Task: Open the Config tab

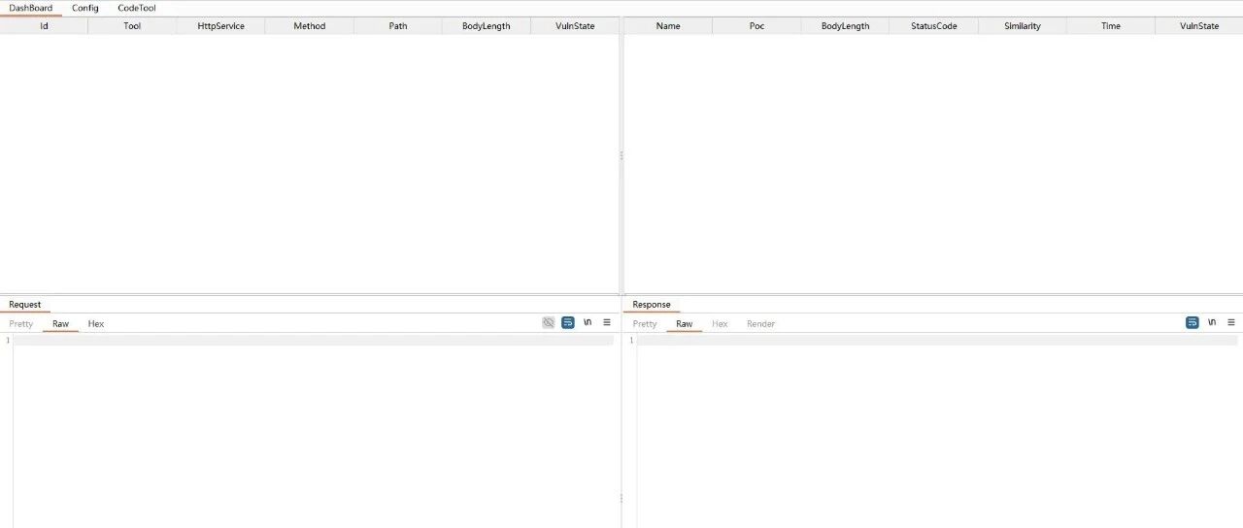Action: click(x=85, y=8)
